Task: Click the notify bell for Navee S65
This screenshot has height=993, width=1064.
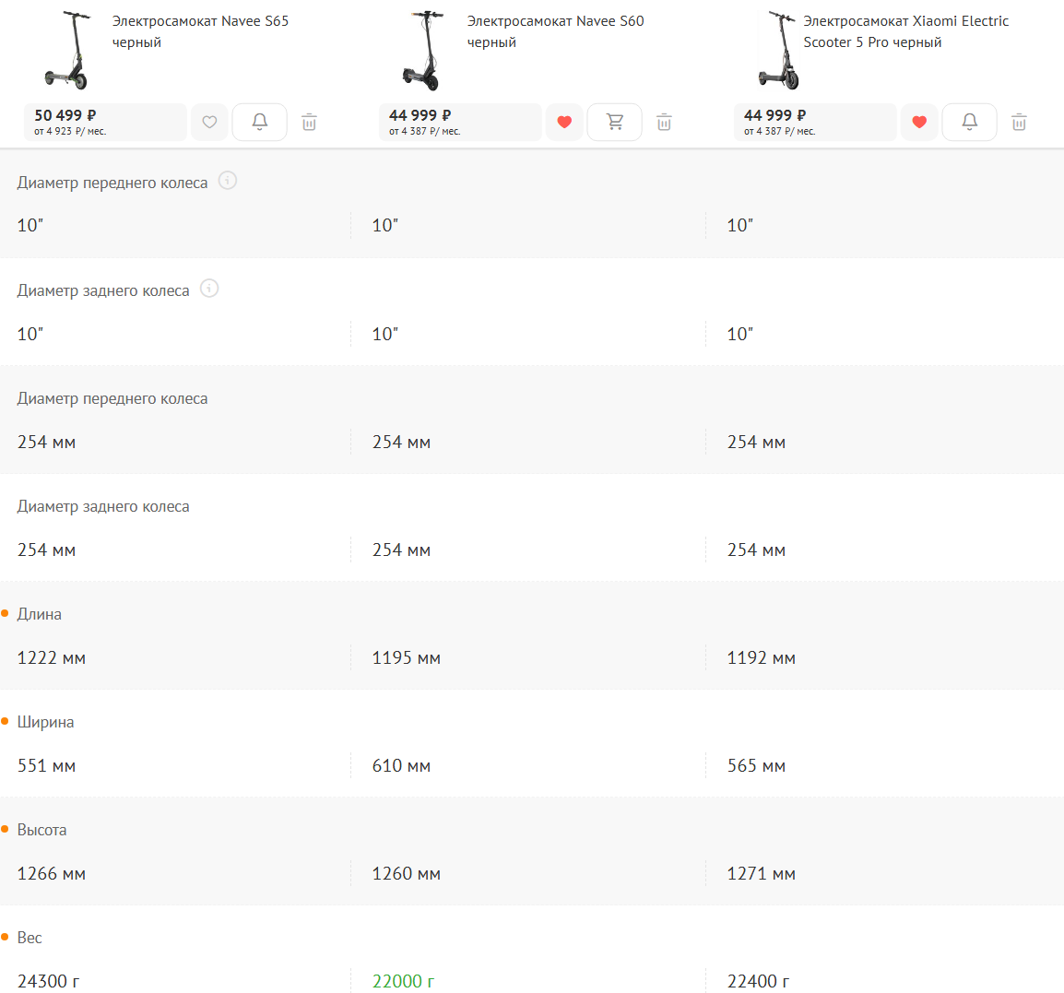Action: click(260, 122)
